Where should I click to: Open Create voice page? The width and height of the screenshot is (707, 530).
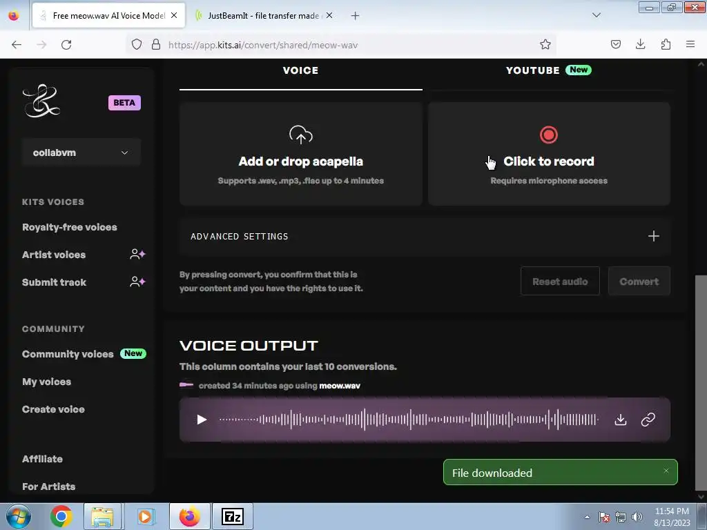[x=53, y=409]
